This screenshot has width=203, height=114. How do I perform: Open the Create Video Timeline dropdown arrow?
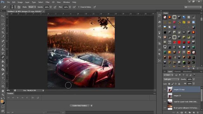(x=91, y=106)
